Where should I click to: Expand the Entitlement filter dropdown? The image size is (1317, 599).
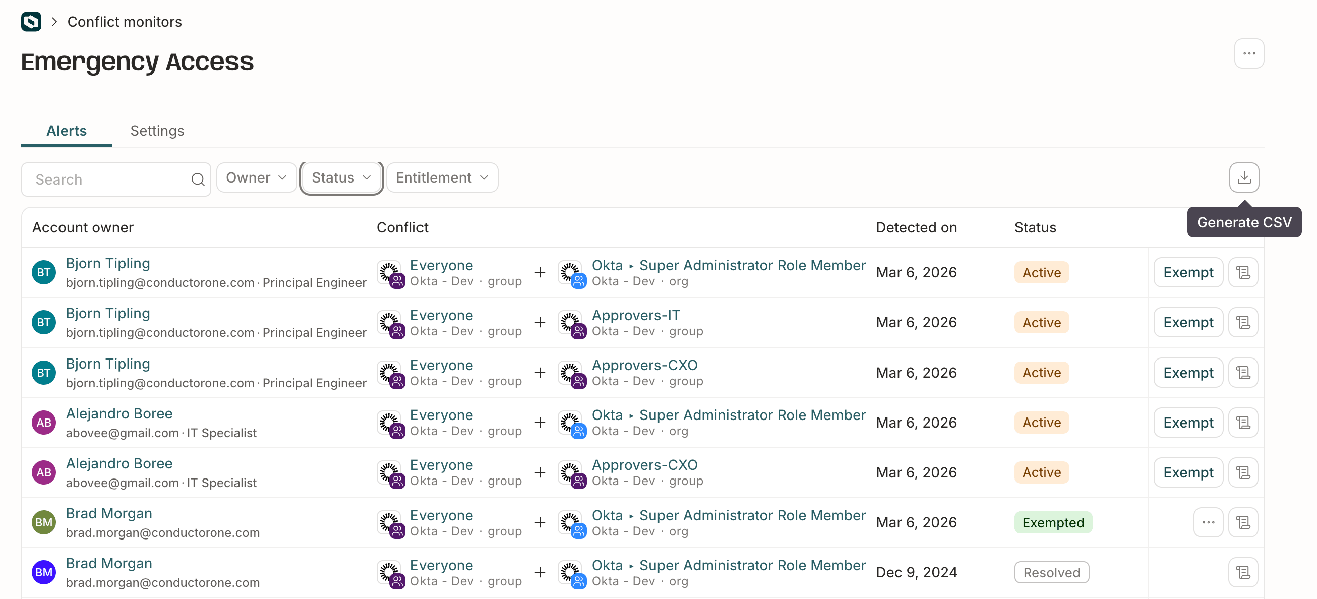442,177
